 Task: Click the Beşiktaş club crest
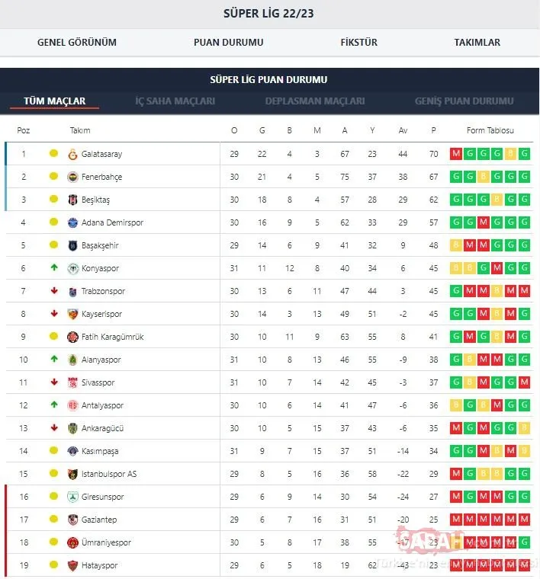pyautogui.click(x=72, y=200)
